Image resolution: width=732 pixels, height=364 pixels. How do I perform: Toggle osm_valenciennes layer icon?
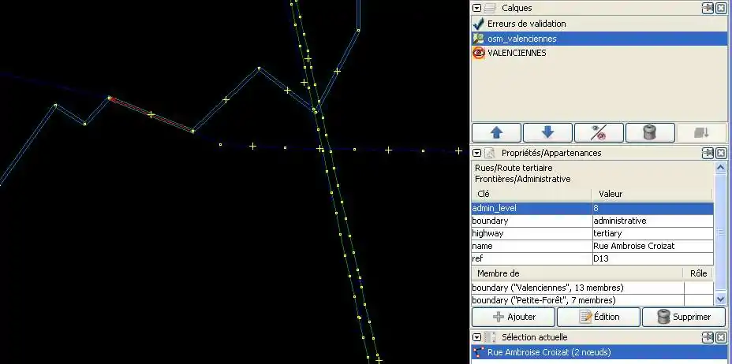478,39
